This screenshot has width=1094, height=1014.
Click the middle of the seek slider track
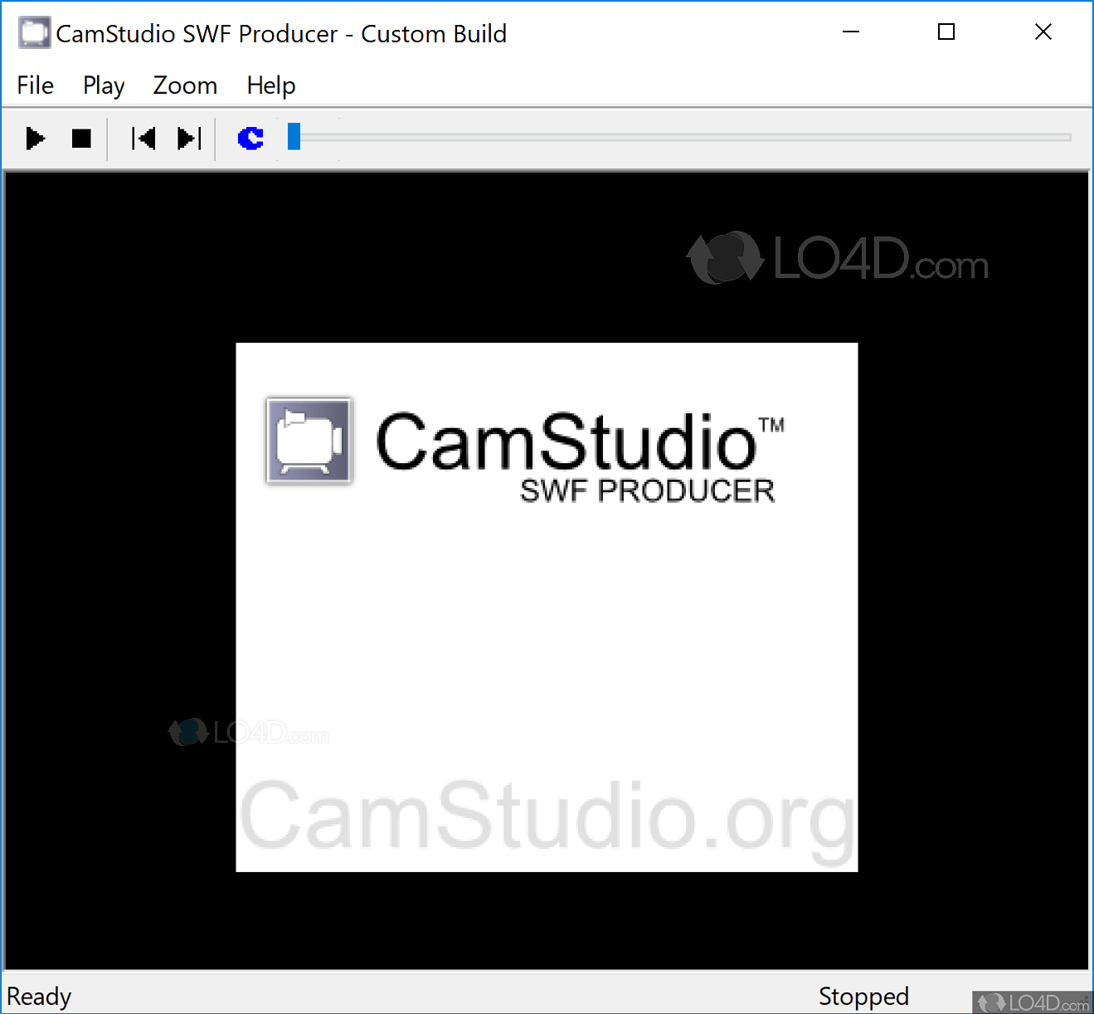click(678, 137)
